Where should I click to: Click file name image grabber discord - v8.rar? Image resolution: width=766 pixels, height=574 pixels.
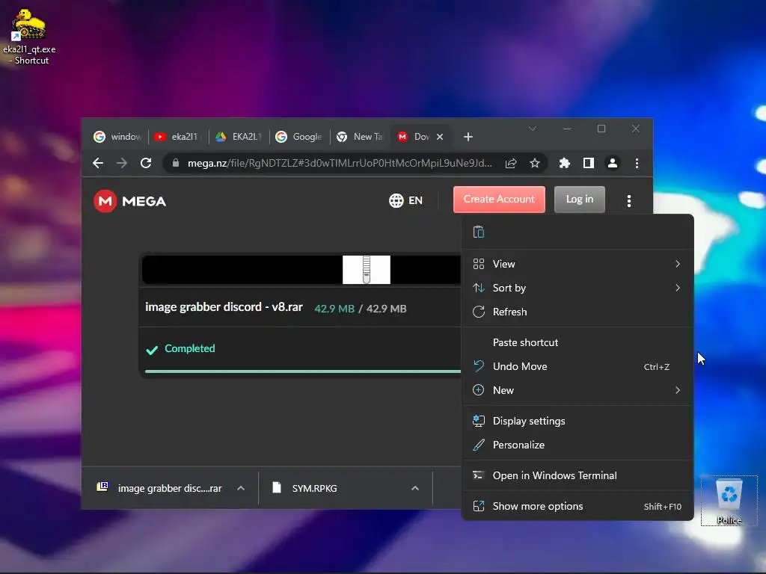point(224,307)
